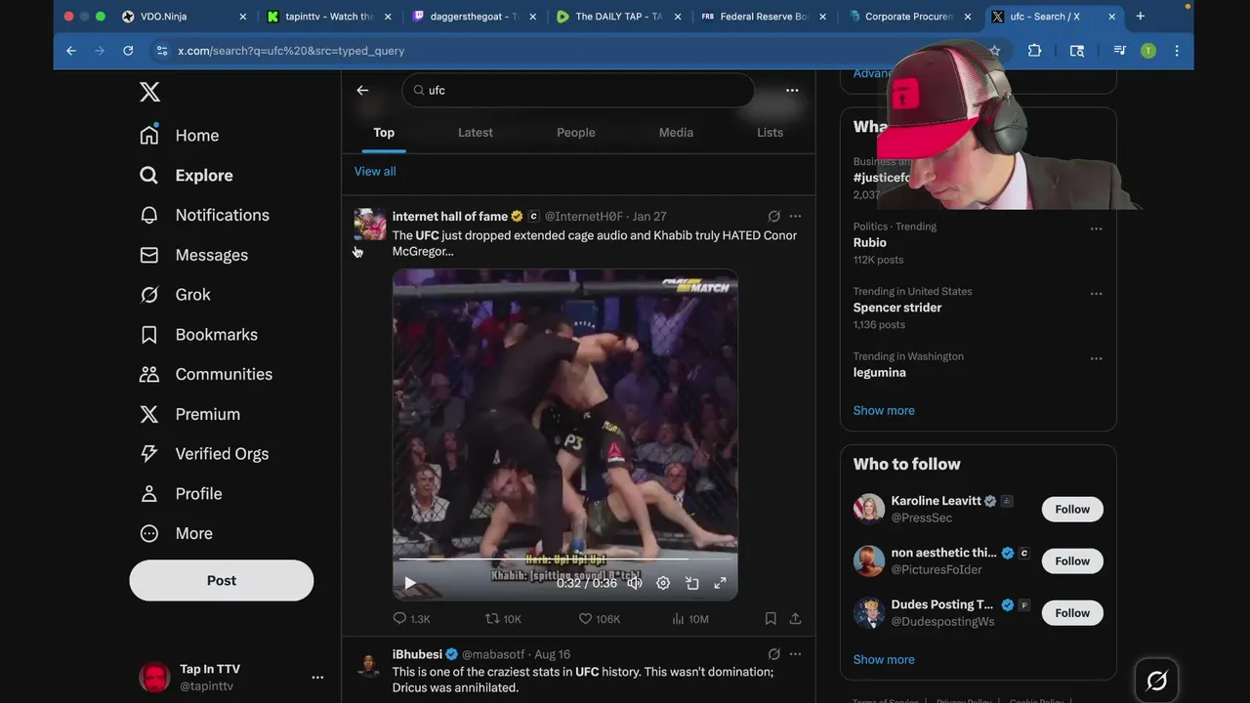The height and width of the screenshot is (703, 1250).
Task: Switch to VDO.Ninja browser tab
Action: [184, 17]
